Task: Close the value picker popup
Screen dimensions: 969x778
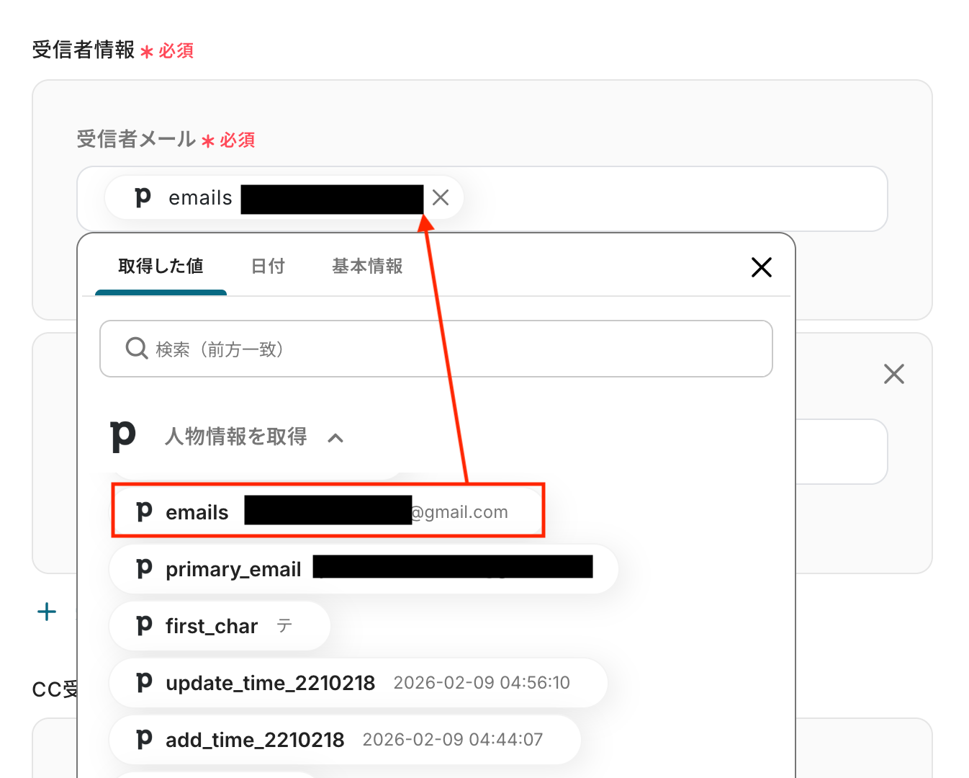Action: [761, 267]
